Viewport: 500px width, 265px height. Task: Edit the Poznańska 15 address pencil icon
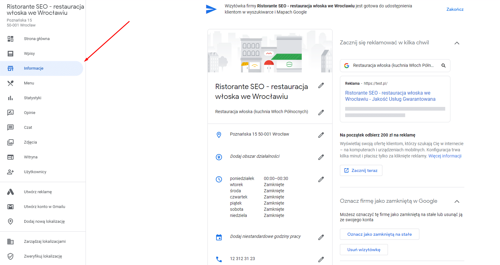coord(321,135)
